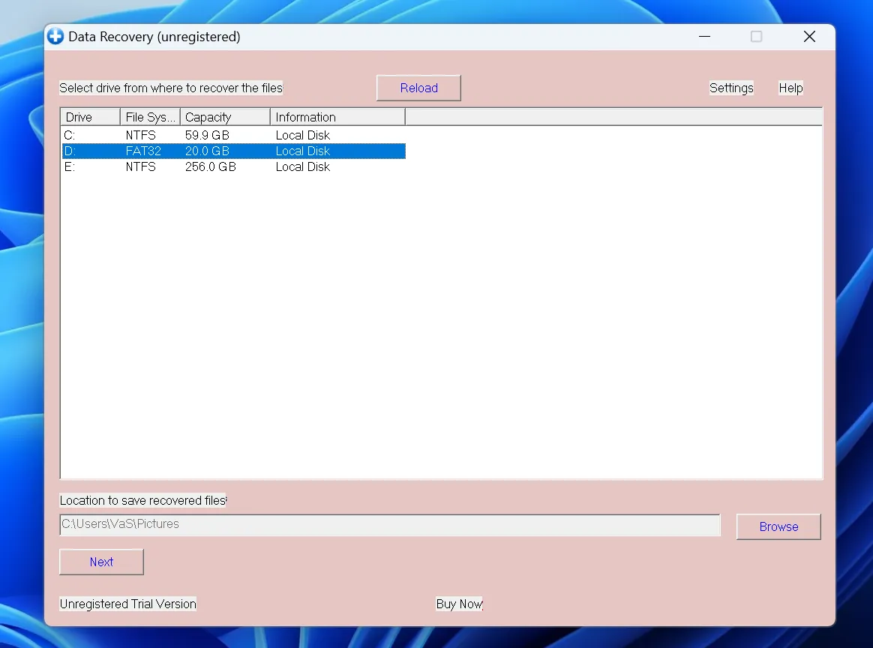Click the Reload button

click(x=418, y=88)
